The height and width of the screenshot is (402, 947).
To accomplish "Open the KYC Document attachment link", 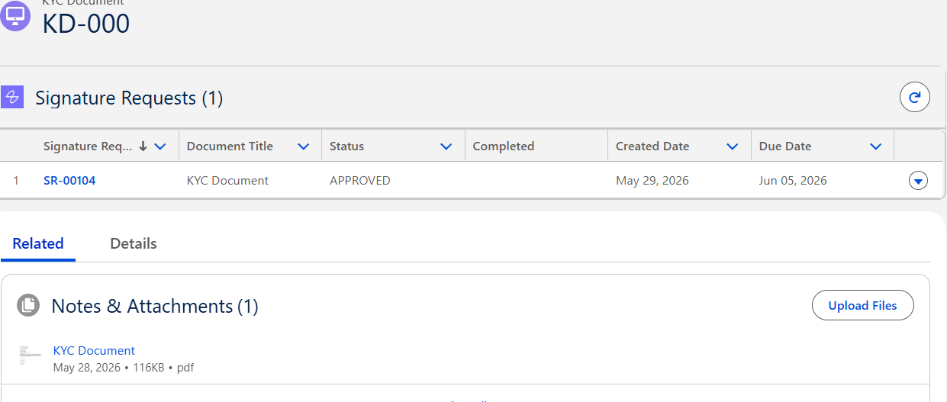I will tap(94, 350).
